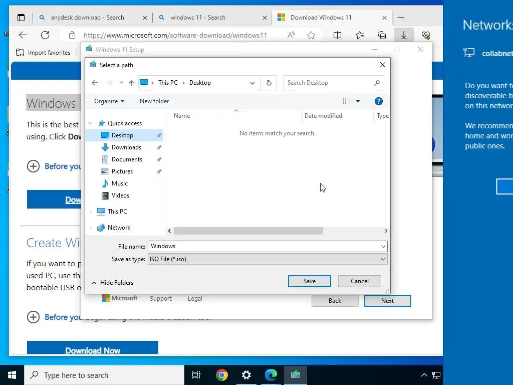The width and height of the screenshot is (513, 385).
Task: Select Pictures in Quick access
Action: pyautogui.click(x=122, y=171)
